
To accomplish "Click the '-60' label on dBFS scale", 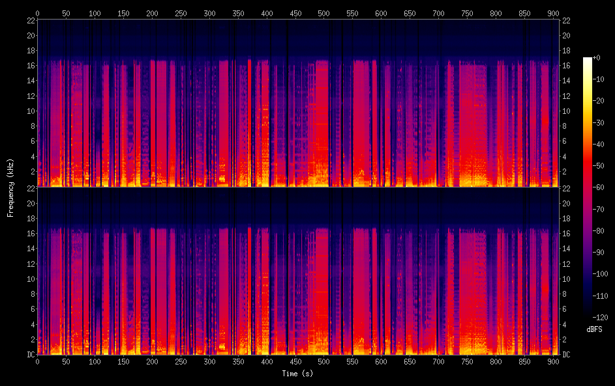I will pyautogui.click(x=603, y=185).
